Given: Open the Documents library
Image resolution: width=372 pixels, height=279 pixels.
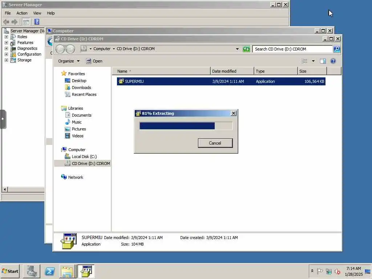Looking at the screenshot, I should (78, 115).
